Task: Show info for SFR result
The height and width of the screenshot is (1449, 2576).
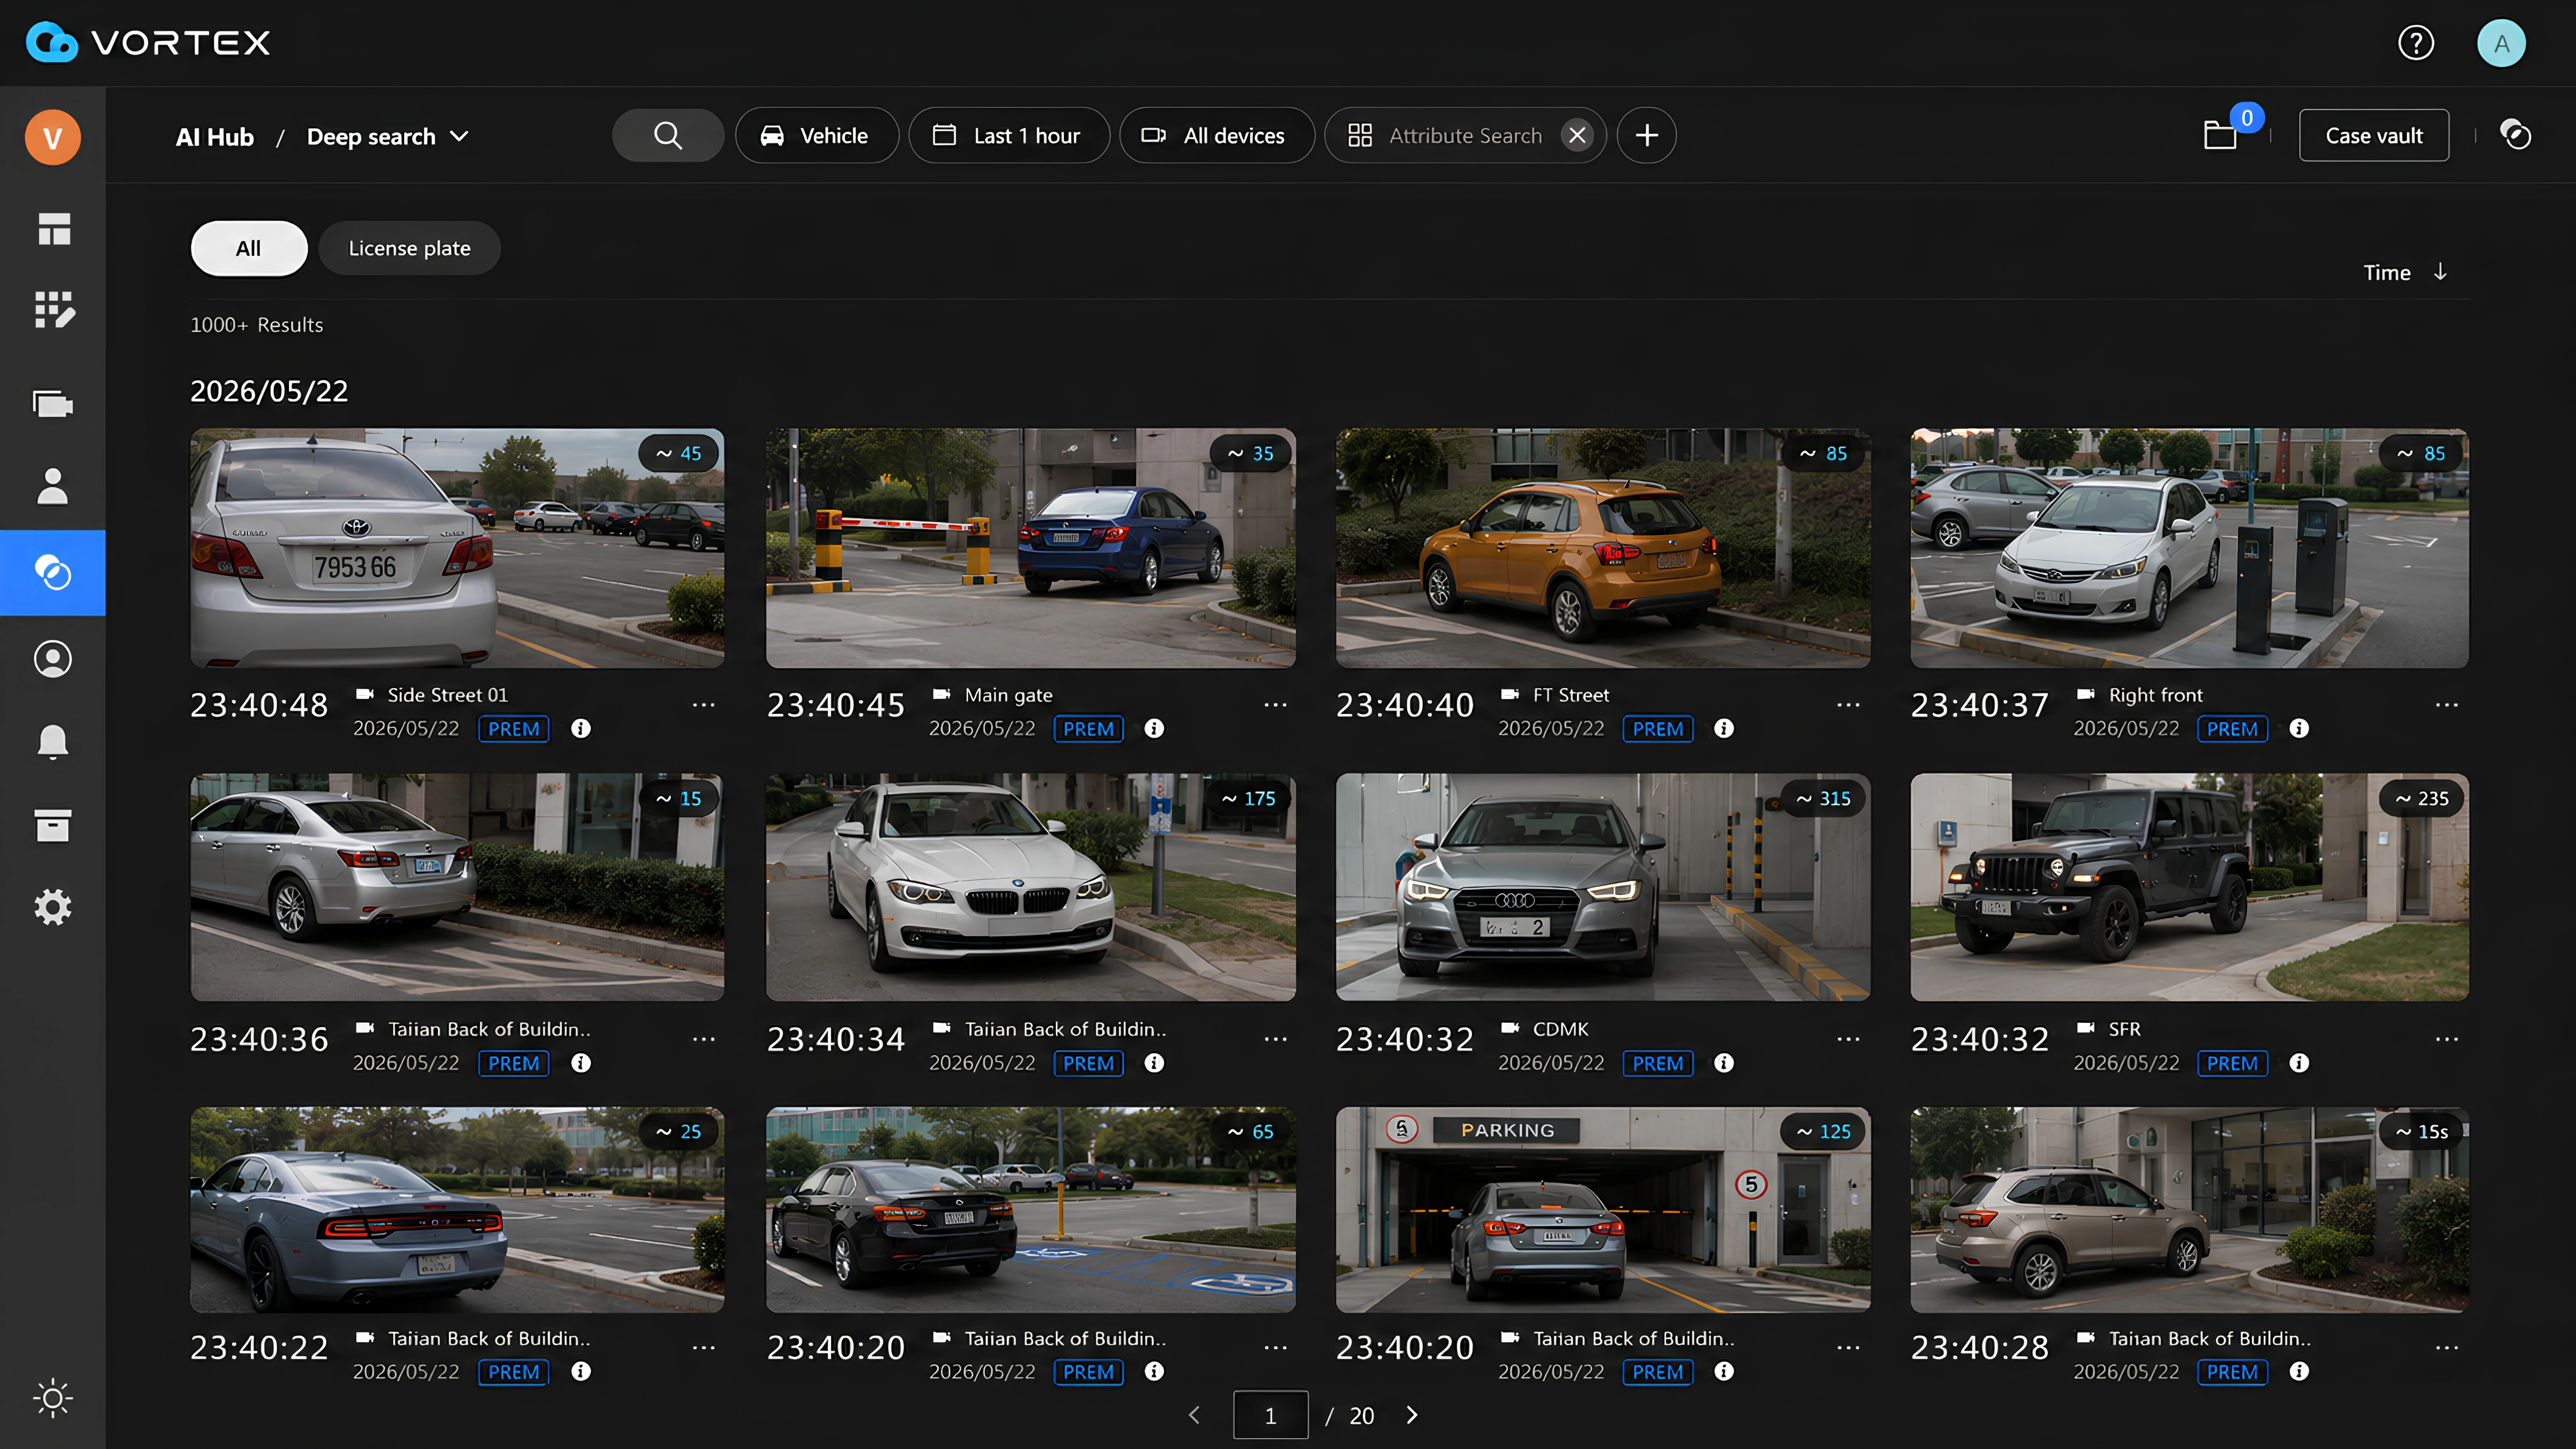Action: coord(2299,1063)
